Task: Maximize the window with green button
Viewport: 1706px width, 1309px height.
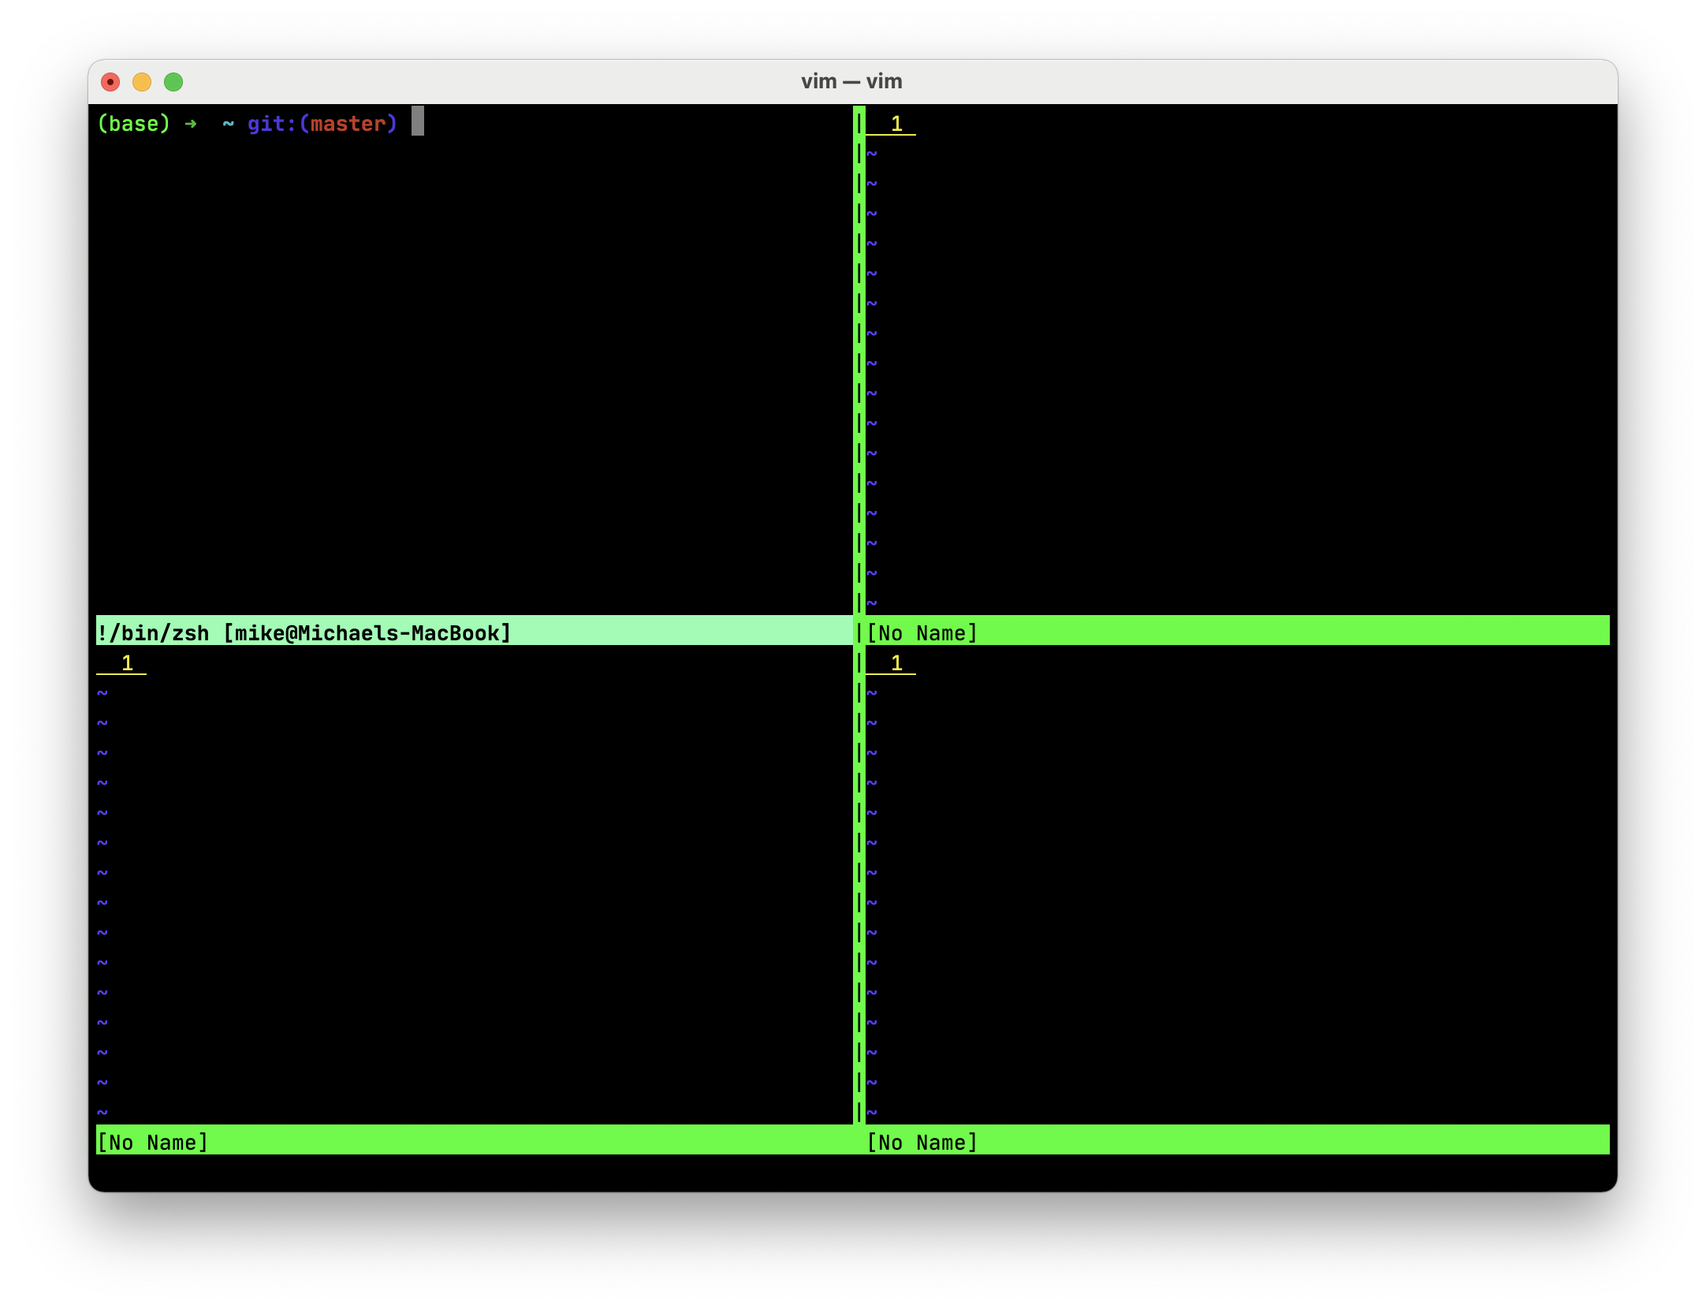Action: click(173, 82)
